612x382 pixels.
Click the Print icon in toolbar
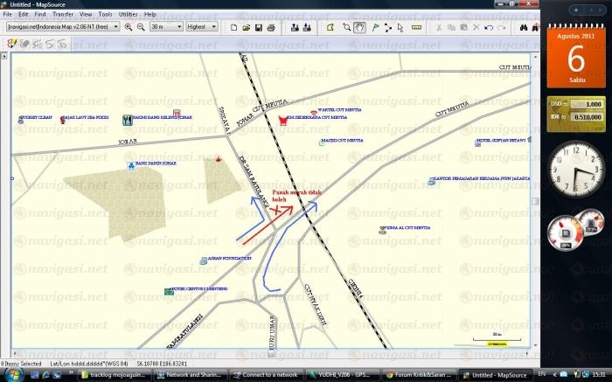(x=271, y=27)
